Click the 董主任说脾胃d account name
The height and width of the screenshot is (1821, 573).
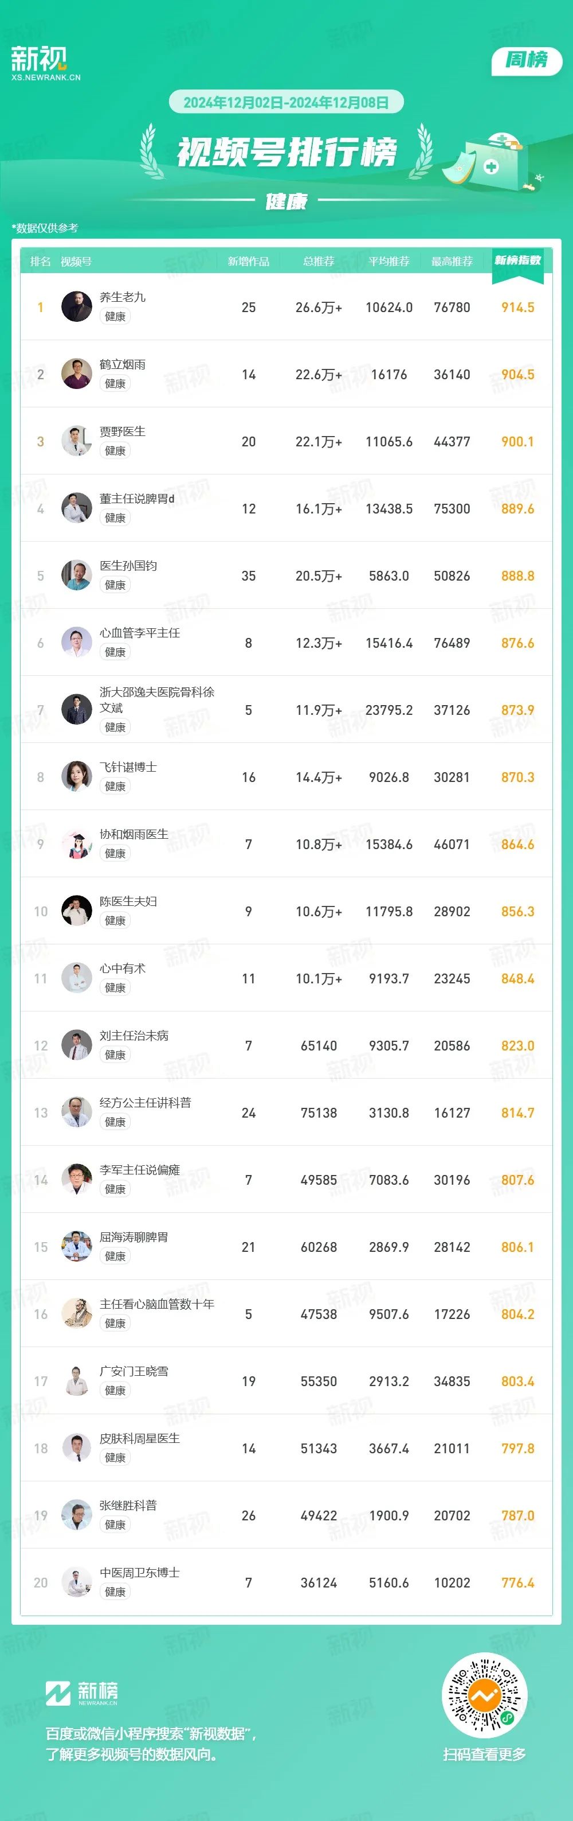click(x=136, y=499)
